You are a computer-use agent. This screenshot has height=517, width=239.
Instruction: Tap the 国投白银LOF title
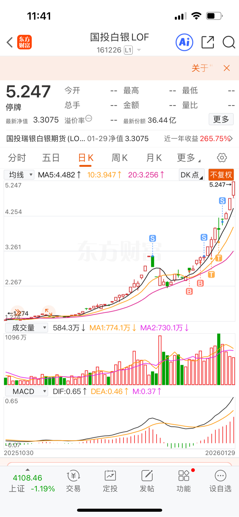pyautogui.click(x=119, y=37)
